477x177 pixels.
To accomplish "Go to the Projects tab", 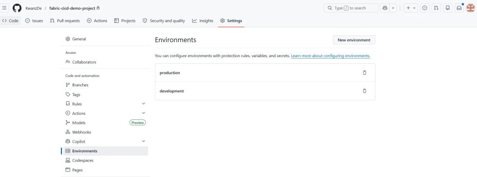I will 125,20.
